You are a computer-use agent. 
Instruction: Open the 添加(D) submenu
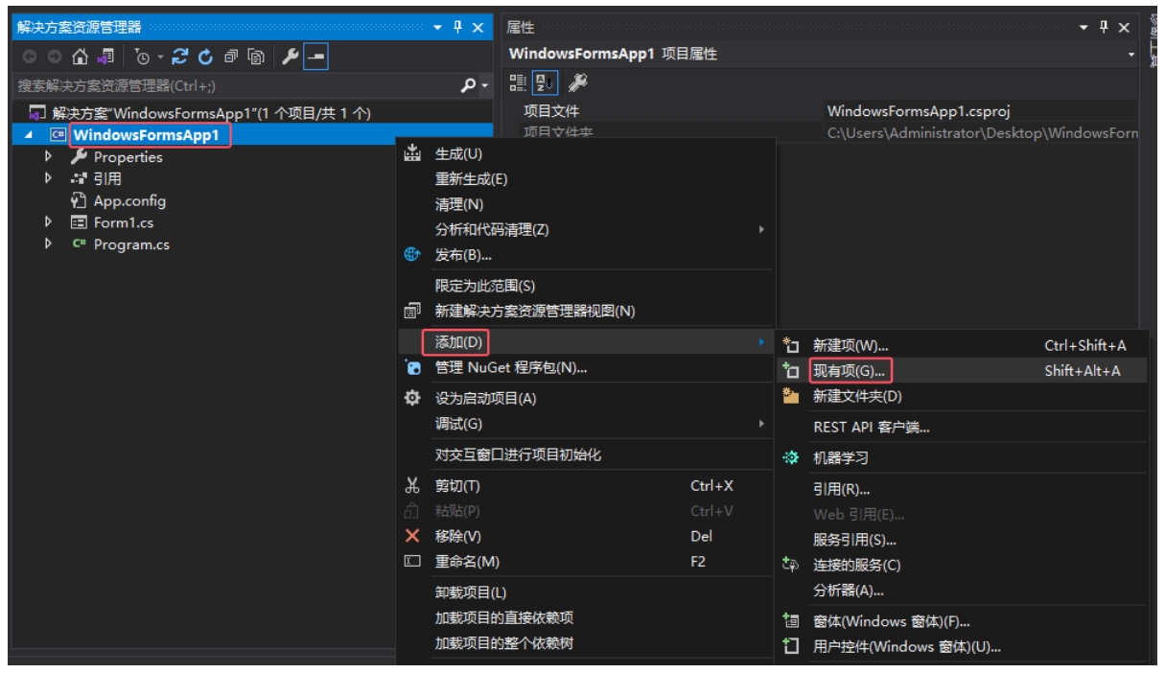(586, 342)
